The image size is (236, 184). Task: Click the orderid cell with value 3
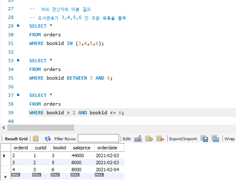(x=21, y=163)
